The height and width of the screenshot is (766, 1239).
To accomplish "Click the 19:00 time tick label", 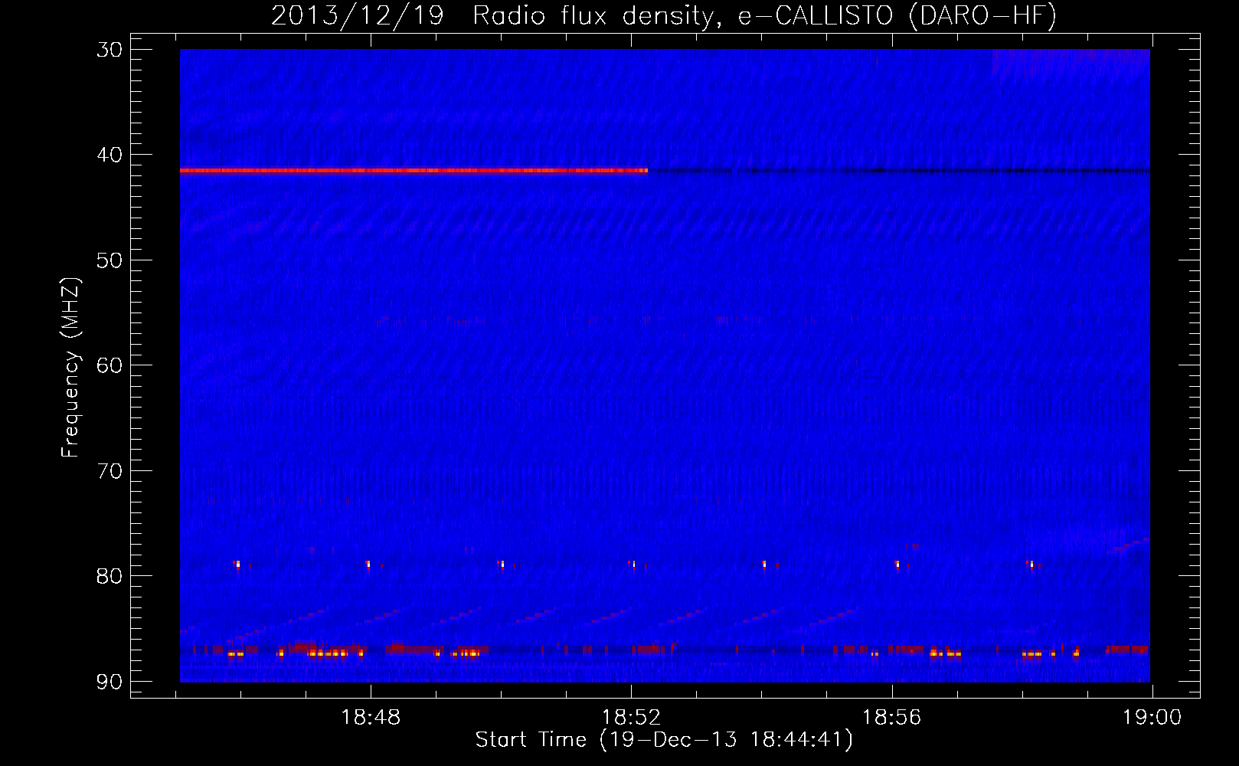I will [1152, 718].
